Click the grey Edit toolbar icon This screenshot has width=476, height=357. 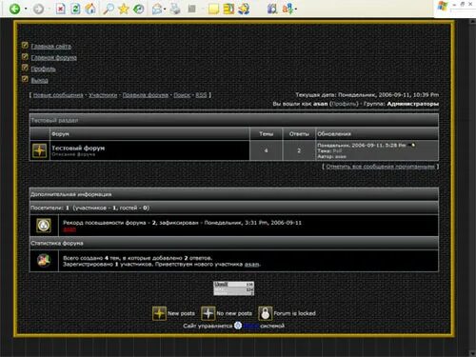pyautogui.click(x=191, y=9)
